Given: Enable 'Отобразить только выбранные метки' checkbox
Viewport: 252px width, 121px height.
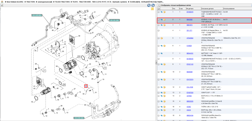Looking at the screenshot, I should point(160,5).
